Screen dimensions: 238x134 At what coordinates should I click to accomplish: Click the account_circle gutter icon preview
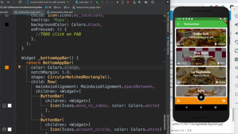[4, 129]
